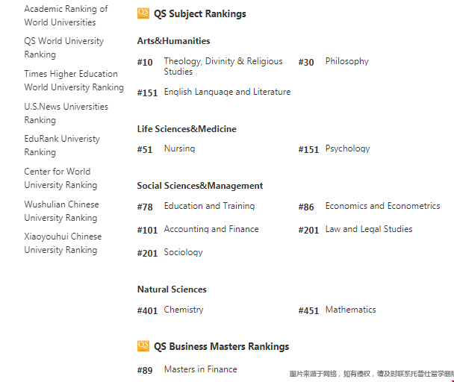This screenshot has width=454, height=382.
Task: Click the Nursing subject link
Action: (179, 148)
